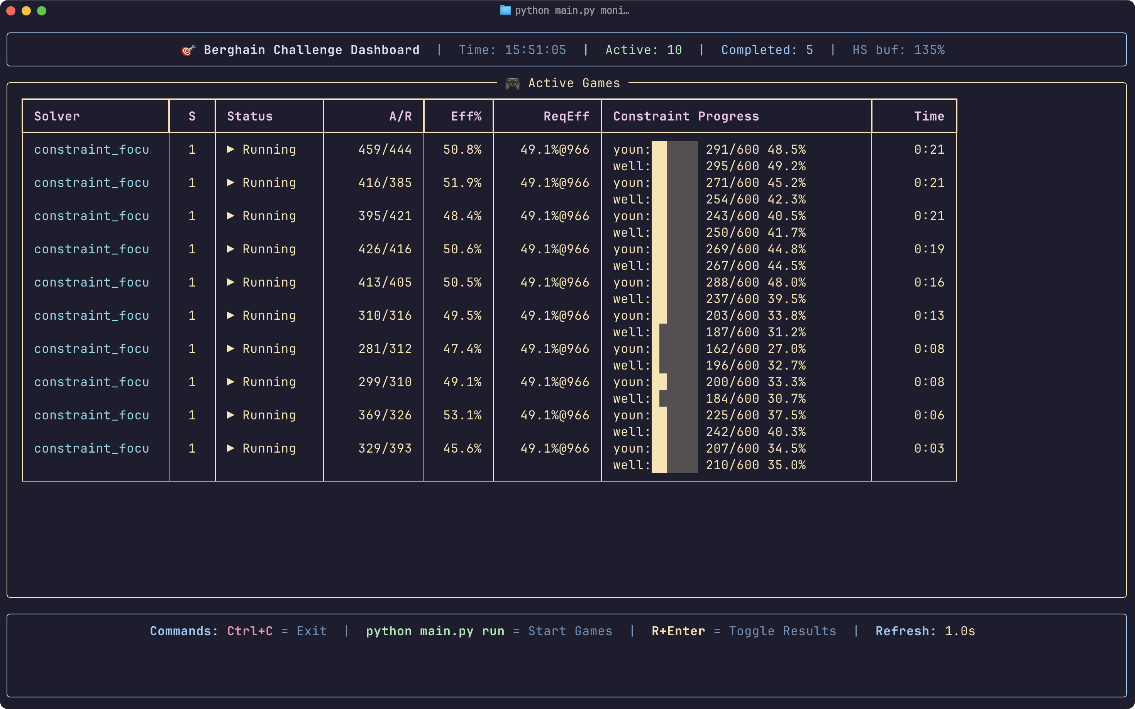Click the green fullscreen window button
The width and height of the screenshot is (1135, 709).
tap(42, 11)
